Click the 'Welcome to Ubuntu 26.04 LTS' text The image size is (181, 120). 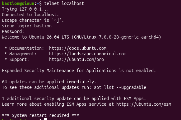(35, 37)
